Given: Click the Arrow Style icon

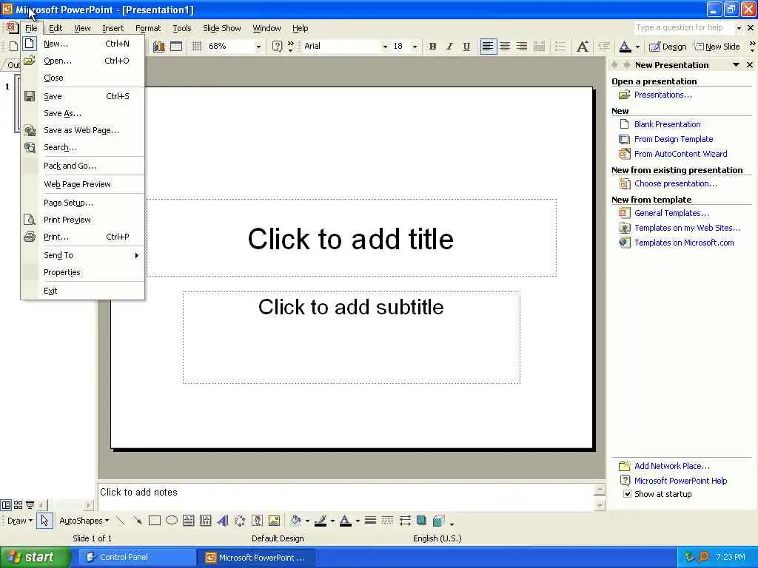Looking at the screenshot, I should (405, 521).
